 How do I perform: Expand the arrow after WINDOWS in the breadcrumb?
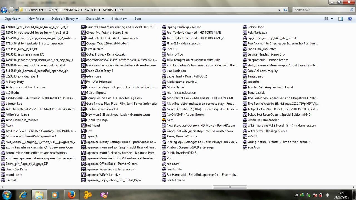(82, 10)
